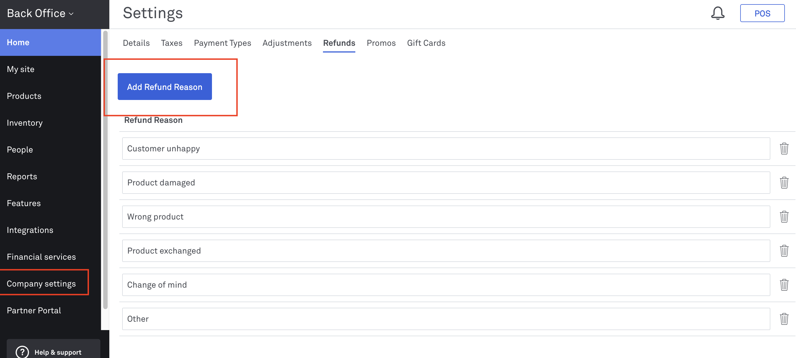Expand the Back Office dropdown

[x=40, y=13]
